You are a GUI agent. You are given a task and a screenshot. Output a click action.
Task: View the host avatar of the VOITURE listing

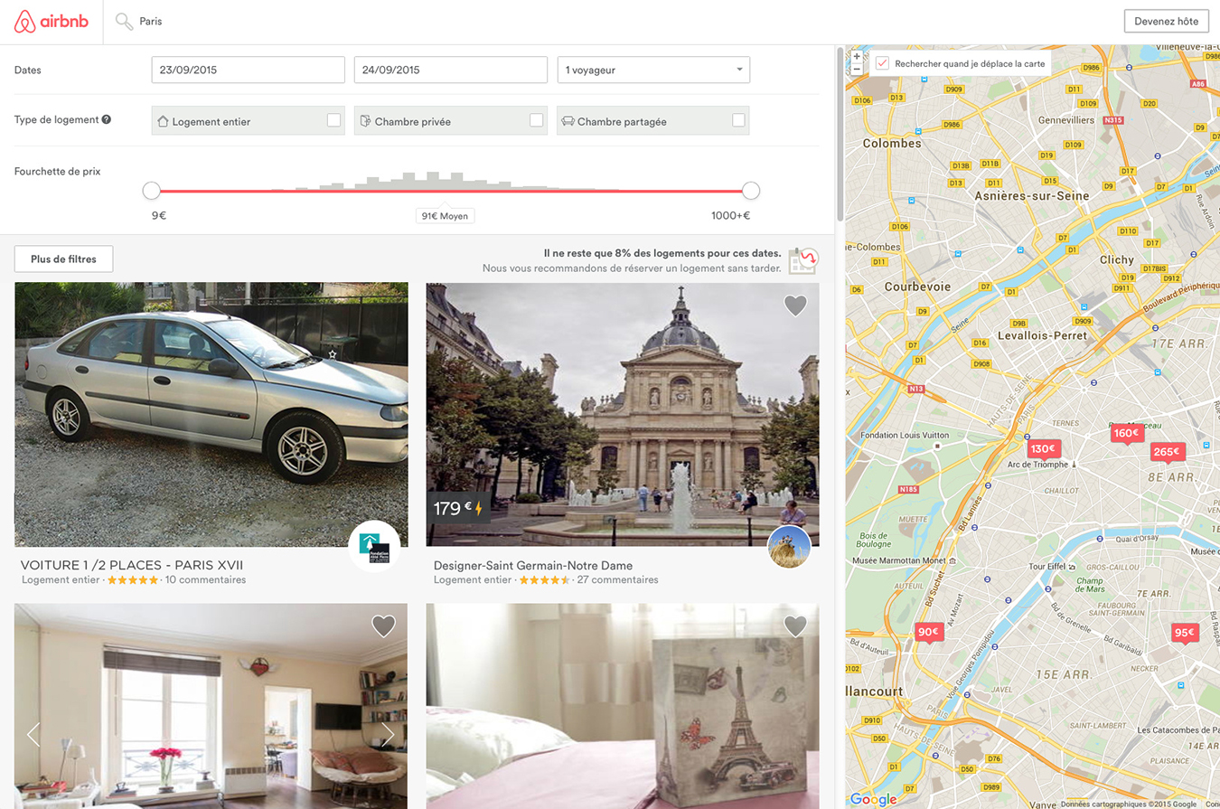point(374,547)
